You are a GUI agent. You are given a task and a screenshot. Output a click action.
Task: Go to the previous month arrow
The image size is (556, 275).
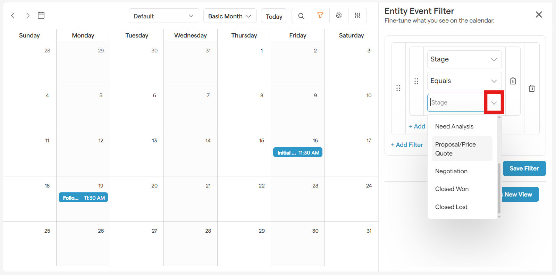point(13,16)
